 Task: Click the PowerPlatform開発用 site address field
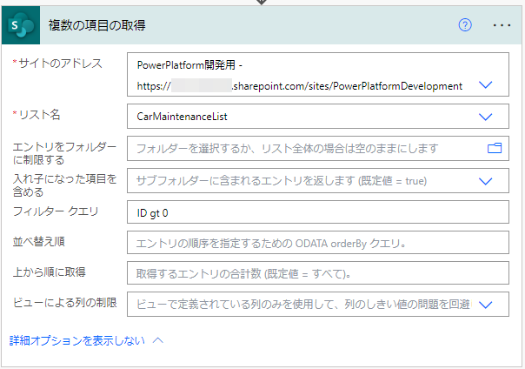click(x=318, y=74)
